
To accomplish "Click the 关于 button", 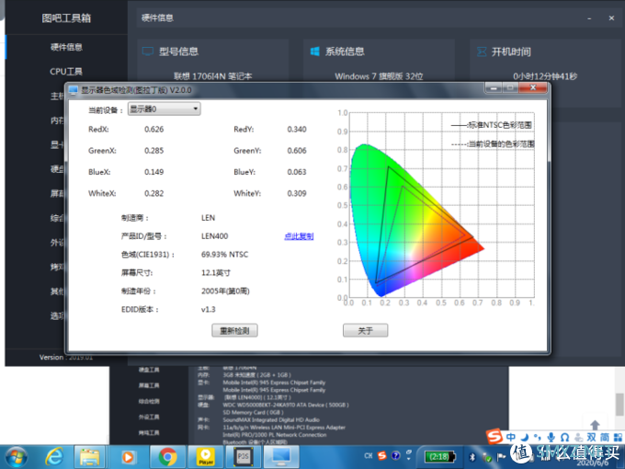I will (x=365, y=330).
